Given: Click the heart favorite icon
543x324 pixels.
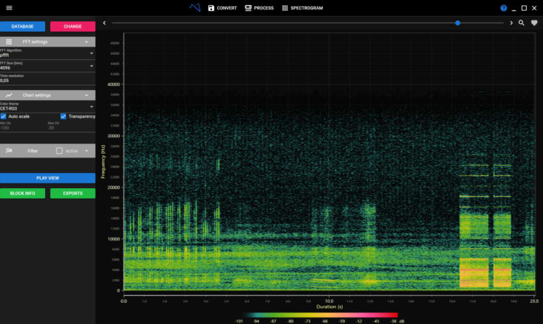Looking at the screenshot, I should click(534, 23).
